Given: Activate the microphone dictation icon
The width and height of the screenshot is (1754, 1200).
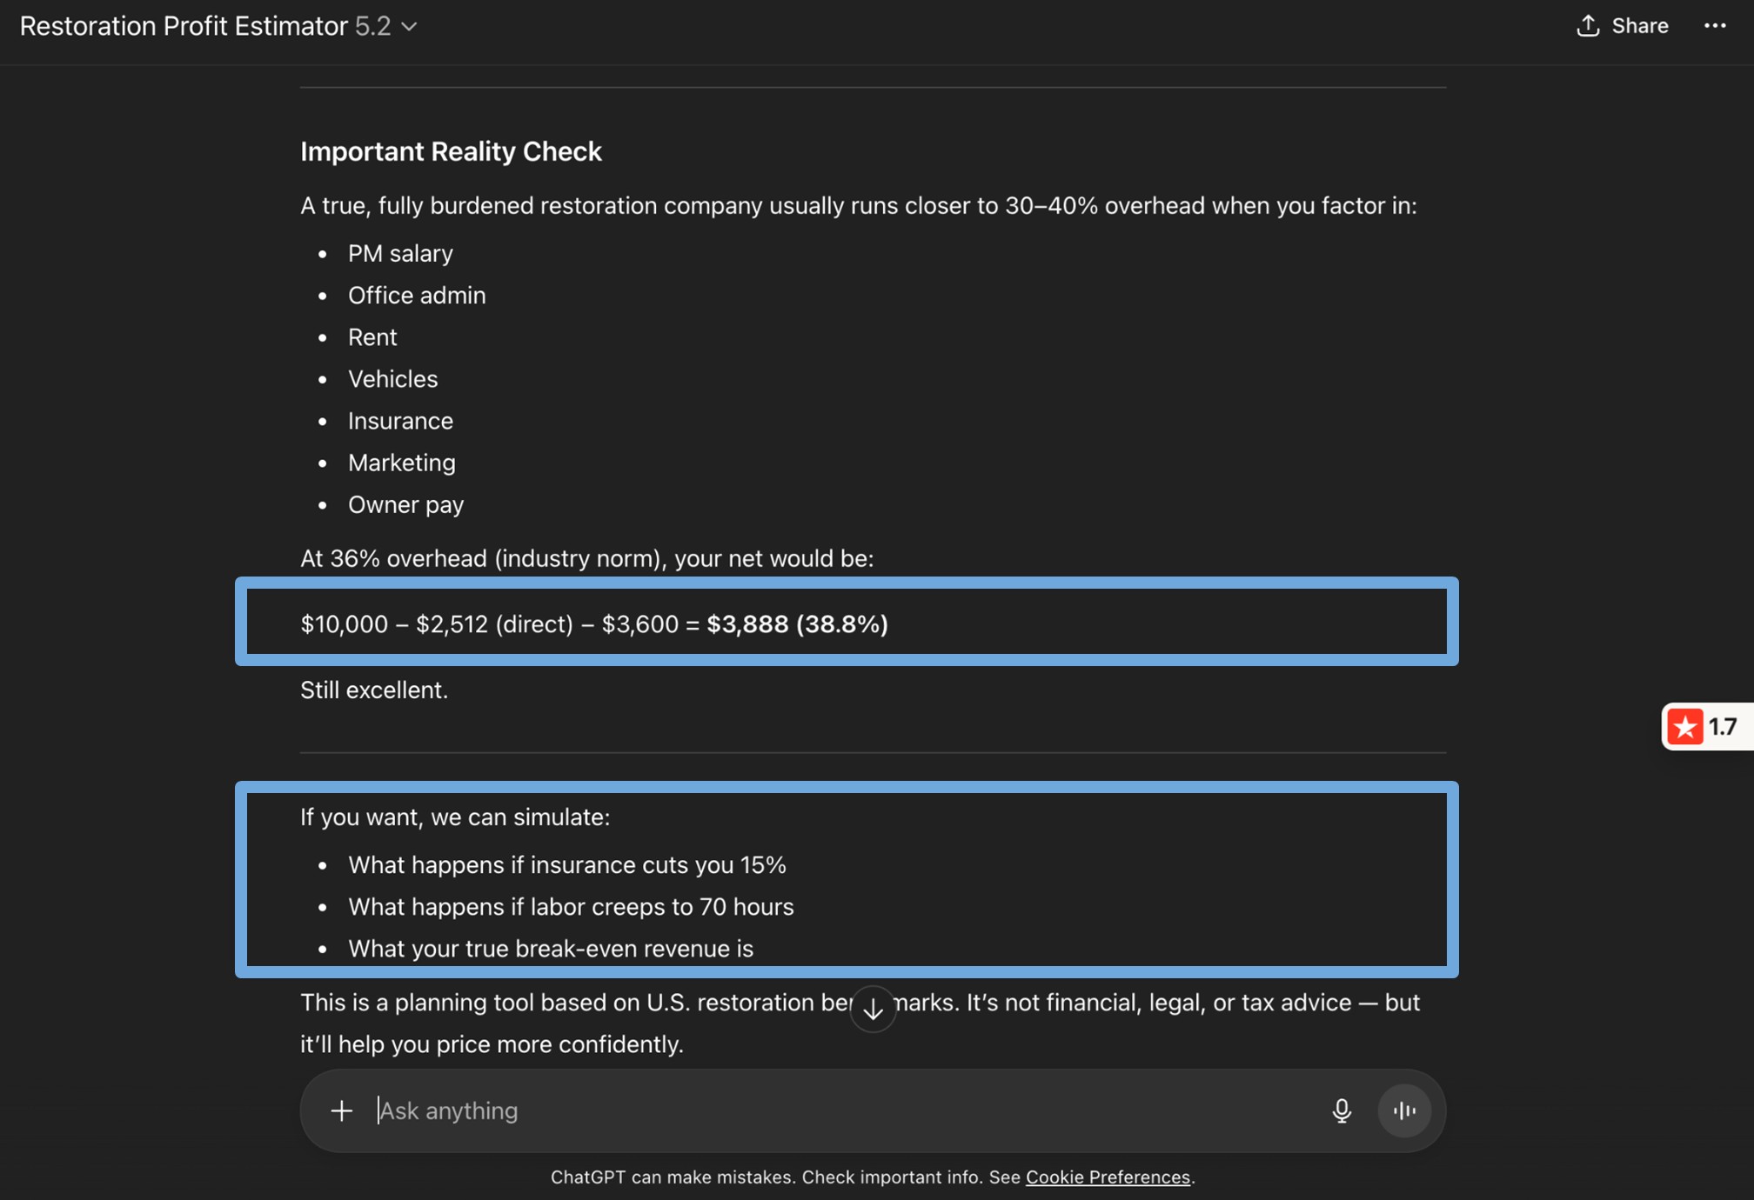Looking at the screenshot, I should click(1342, 1110).
